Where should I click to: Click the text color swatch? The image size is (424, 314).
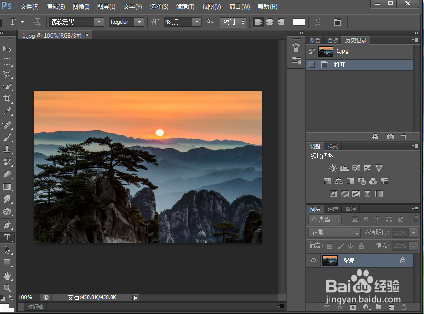pyautogui.click(x=299, y=22)
